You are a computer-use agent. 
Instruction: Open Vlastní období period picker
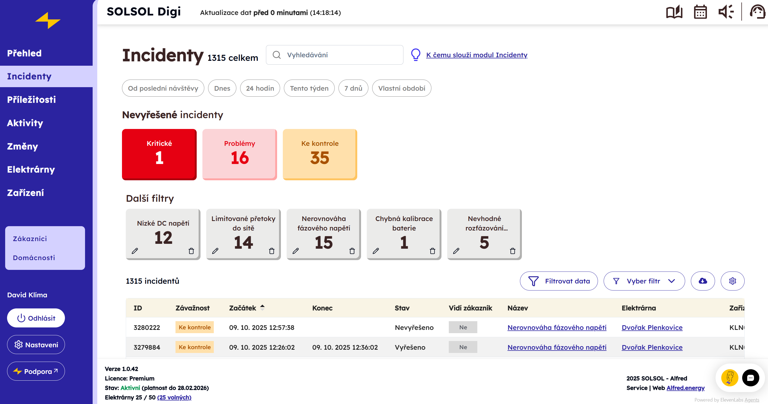(401, 88)
